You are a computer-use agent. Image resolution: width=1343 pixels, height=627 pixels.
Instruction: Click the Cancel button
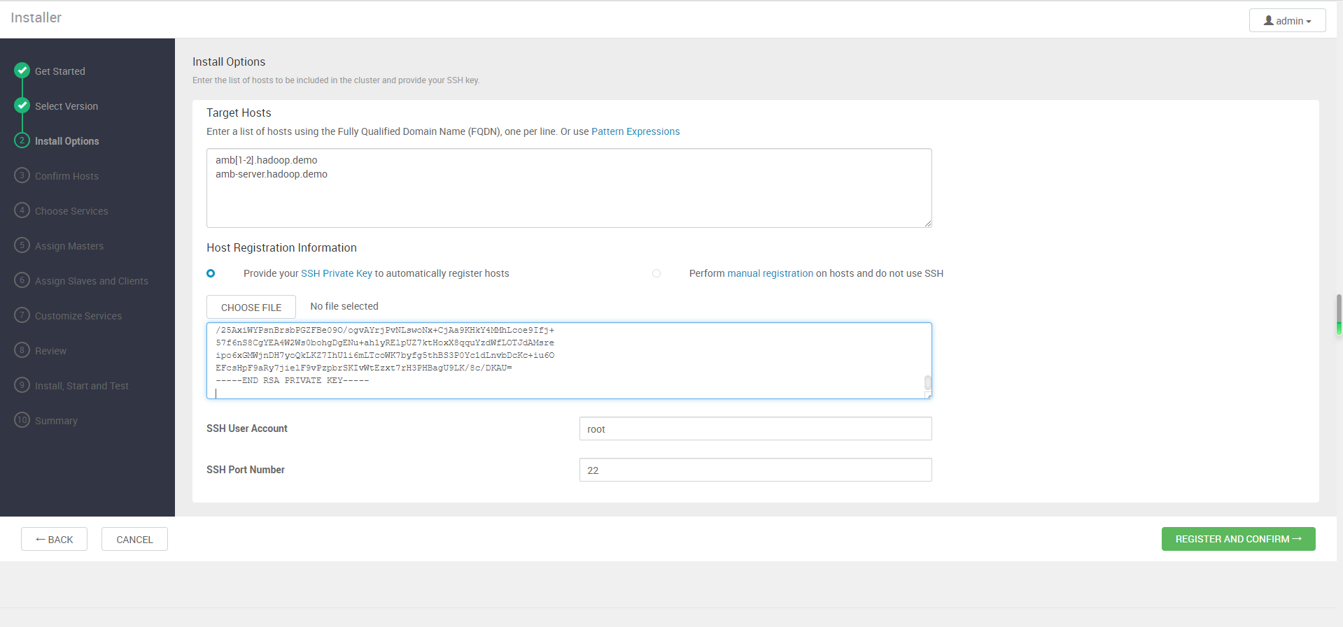click(134, 540)
